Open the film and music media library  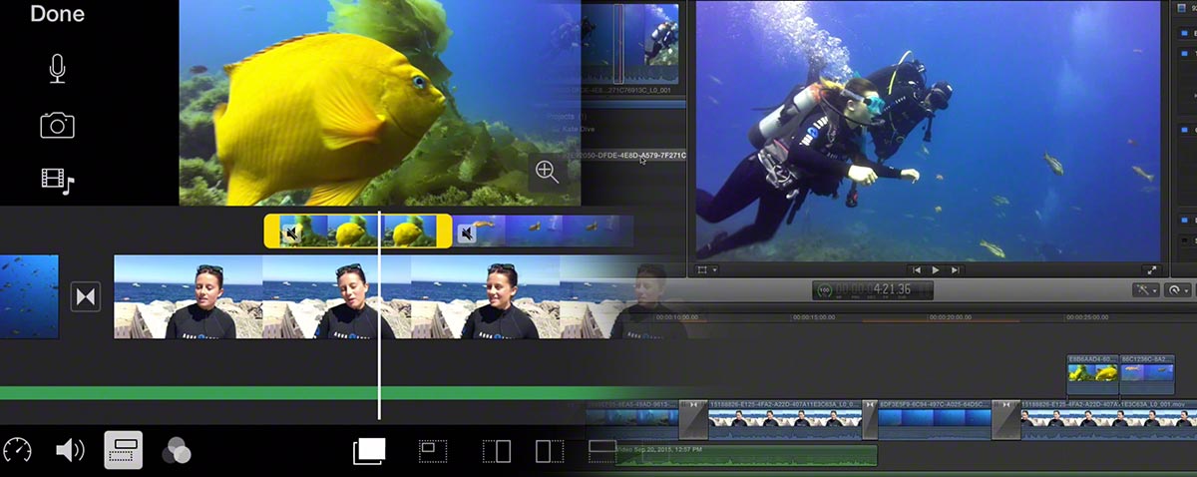[x=58, y=180]
